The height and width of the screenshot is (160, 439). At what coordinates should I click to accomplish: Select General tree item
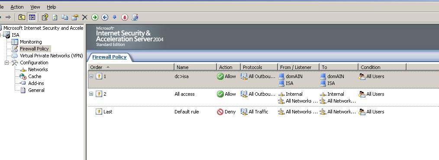coord(36,90)
